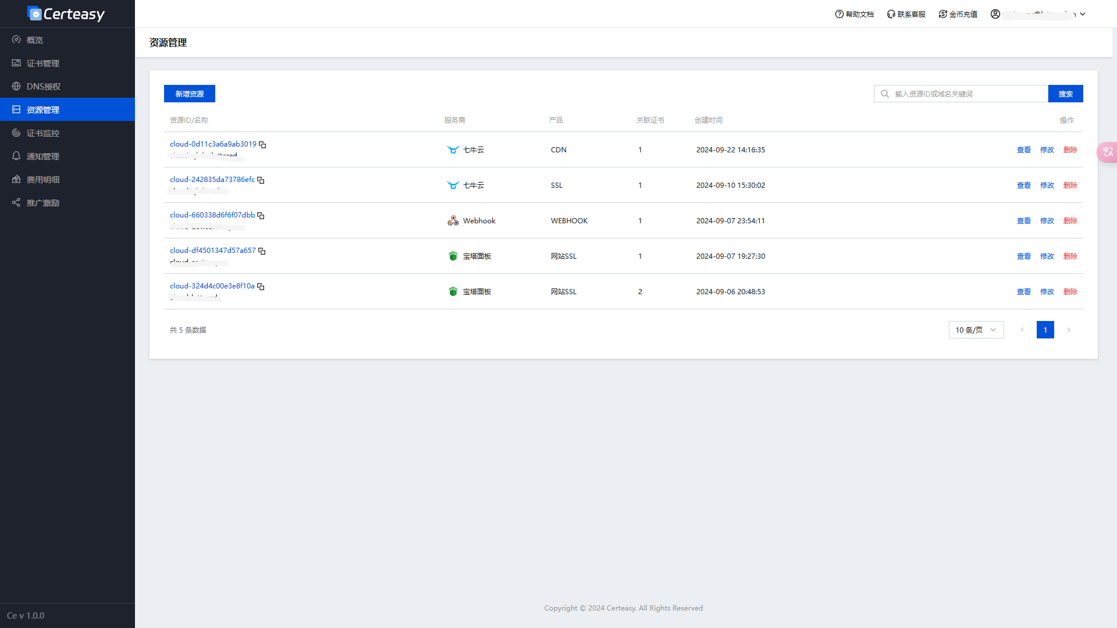This screenshot has width=1117, height=628.
Task: Open the 10 条/页 page size dropdown
Action: pos(976,330)
